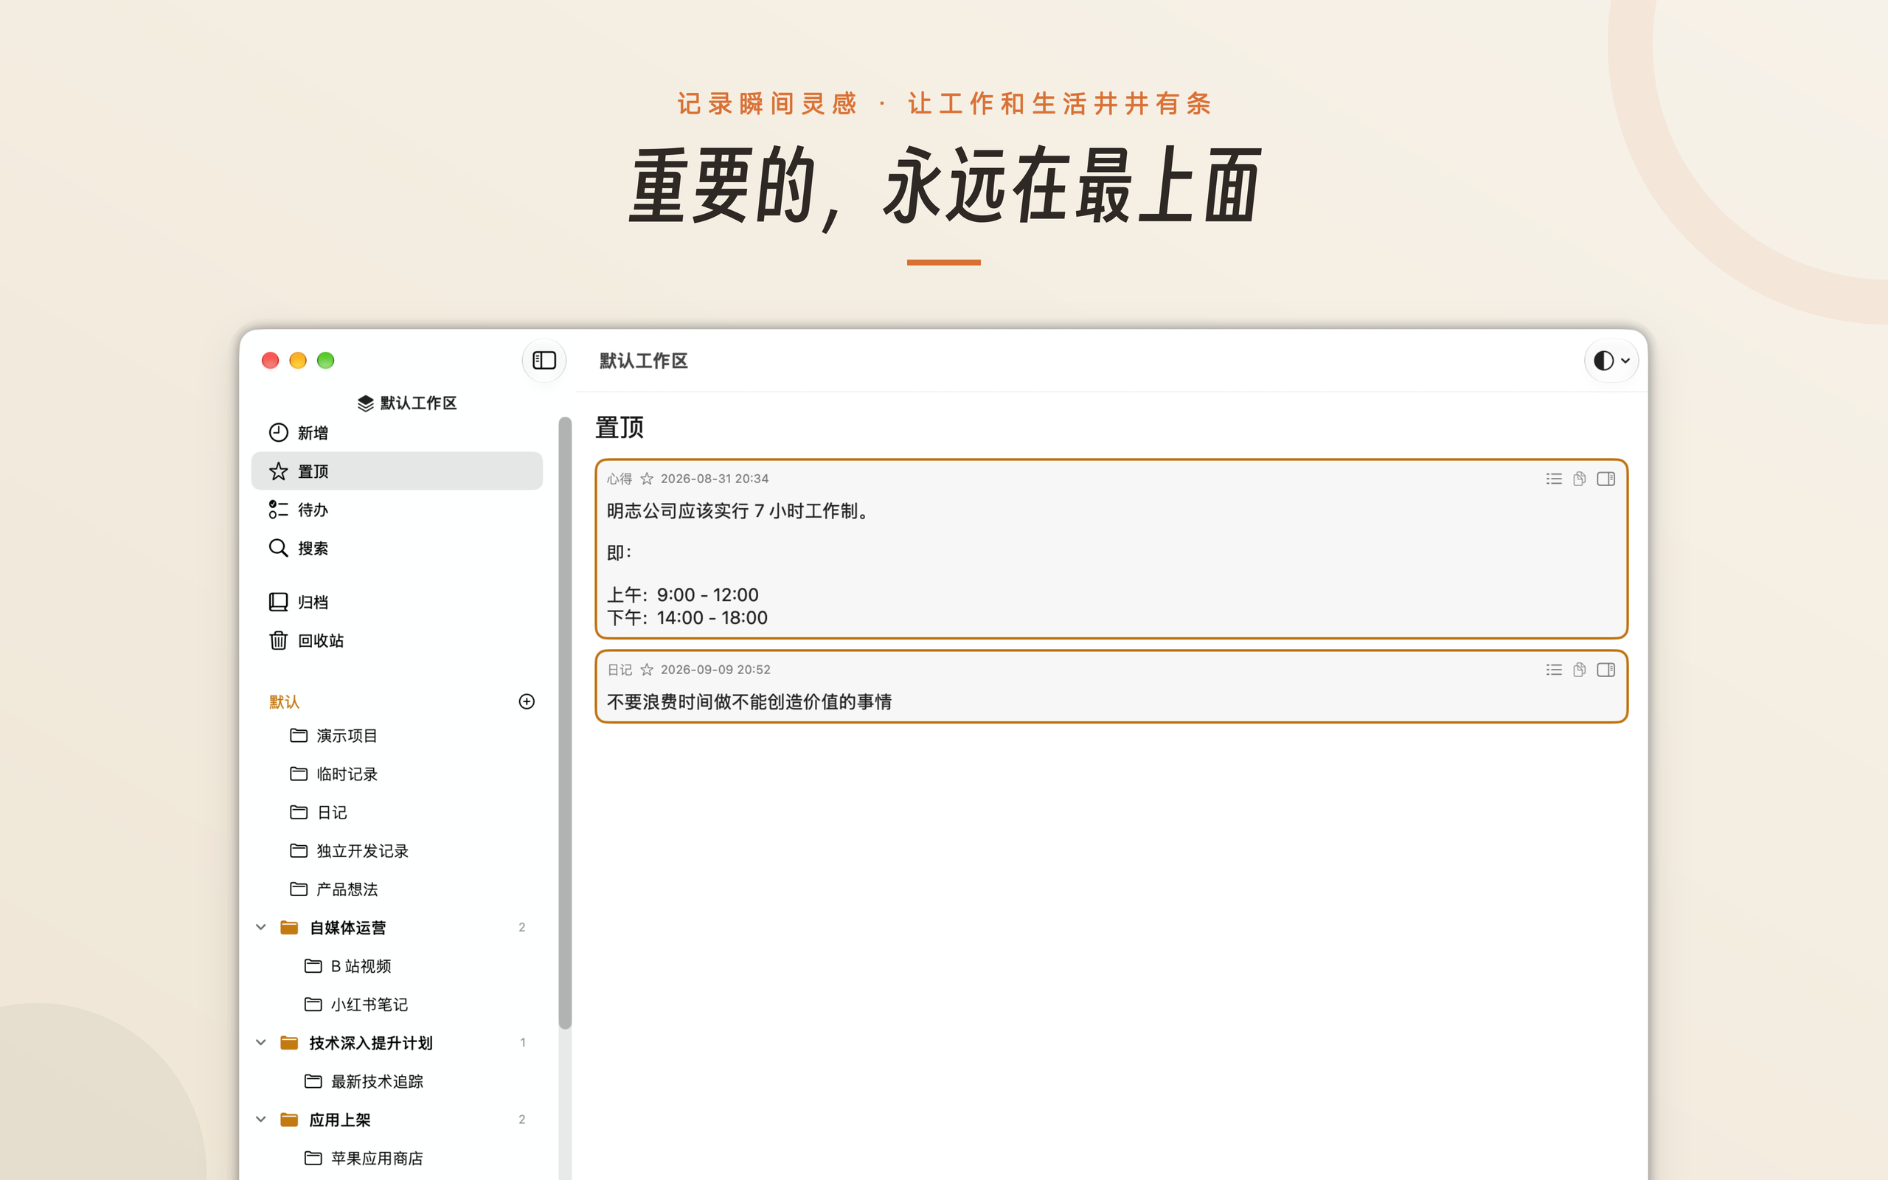Click list icon on 心得 note
This screenshot has height=1180, width=1888.
(1553, 479)
